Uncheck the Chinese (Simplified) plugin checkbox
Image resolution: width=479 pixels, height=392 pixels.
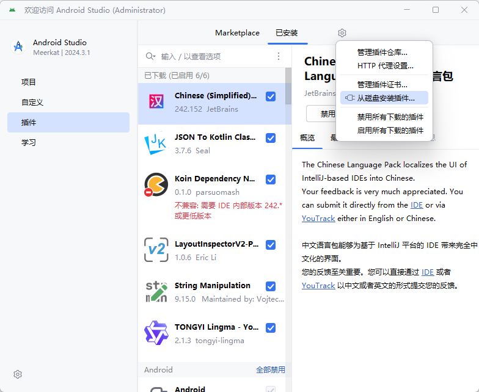[271, 96]
